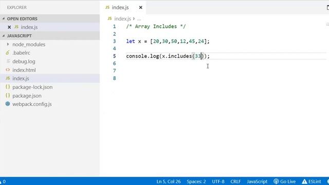The width and height of the screenshot is (329, 185).
Task: Click the 'let' keyword on line 3
Action: [130, 41]
